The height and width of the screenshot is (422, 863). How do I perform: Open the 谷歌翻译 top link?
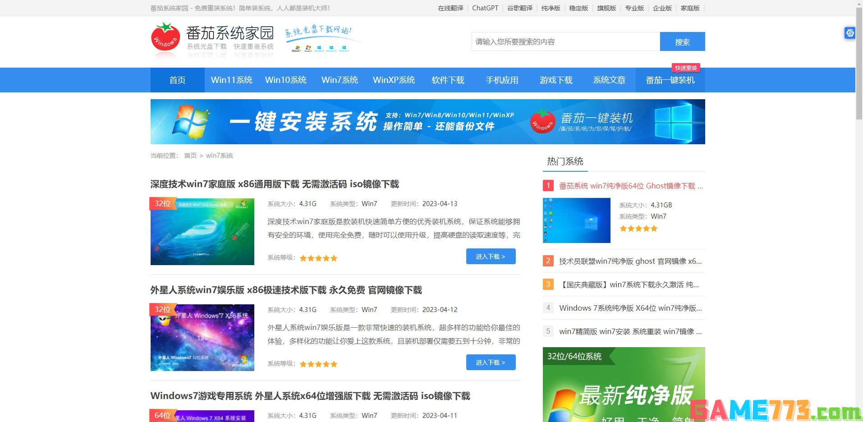[x=520, y=8]
